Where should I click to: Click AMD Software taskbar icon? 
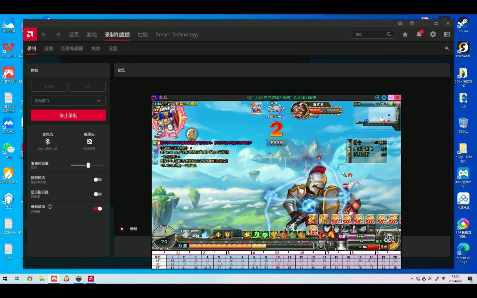[91, 279]
